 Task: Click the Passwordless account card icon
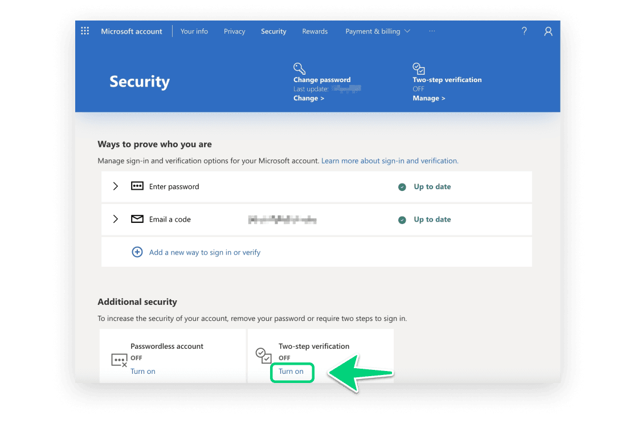tap(119, 360)
